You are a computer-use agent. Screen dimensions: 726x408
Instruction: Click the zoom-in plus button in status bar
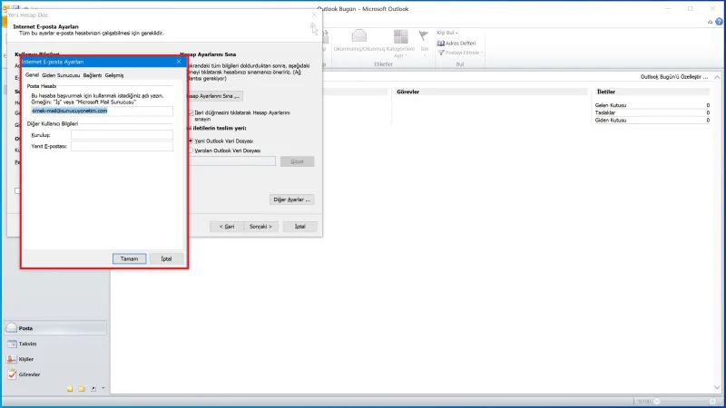713,401
